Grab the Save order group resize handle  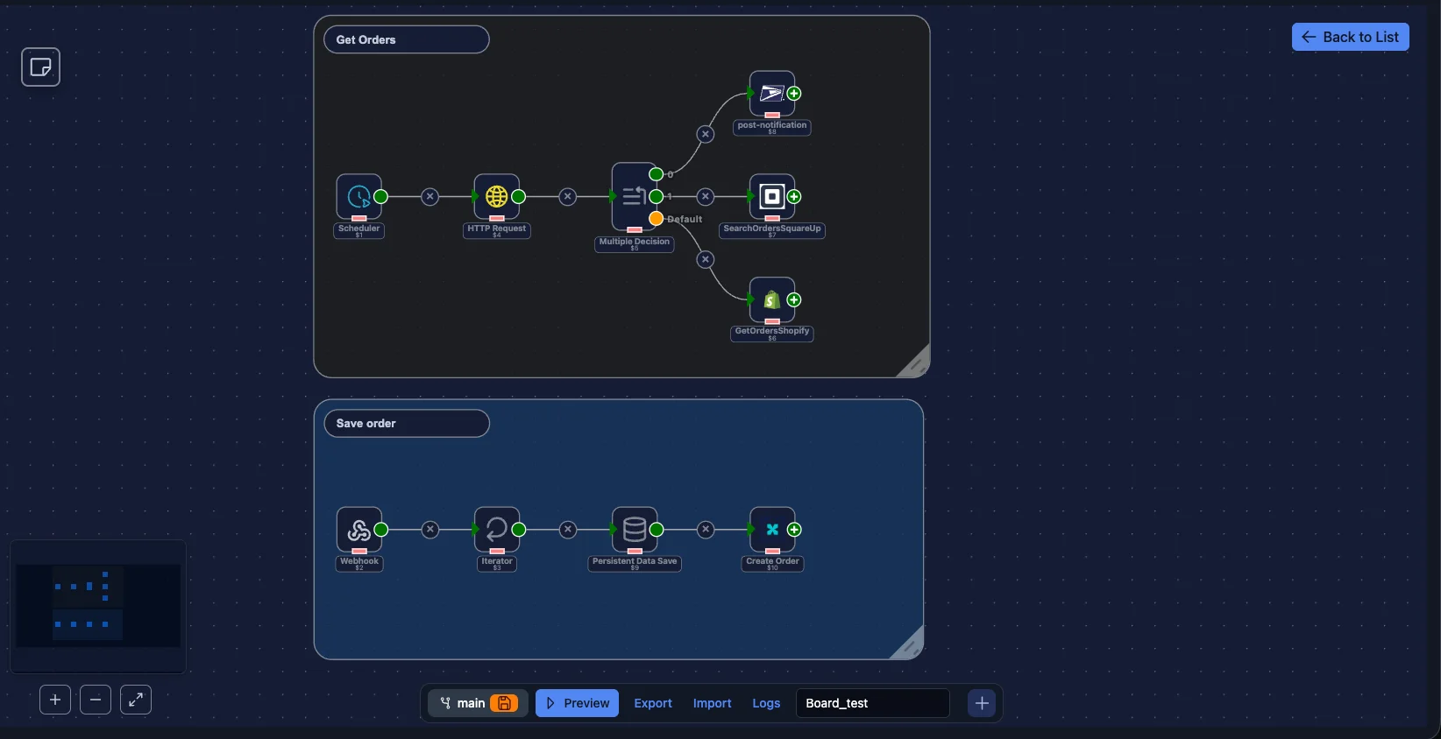coord(909,644)
